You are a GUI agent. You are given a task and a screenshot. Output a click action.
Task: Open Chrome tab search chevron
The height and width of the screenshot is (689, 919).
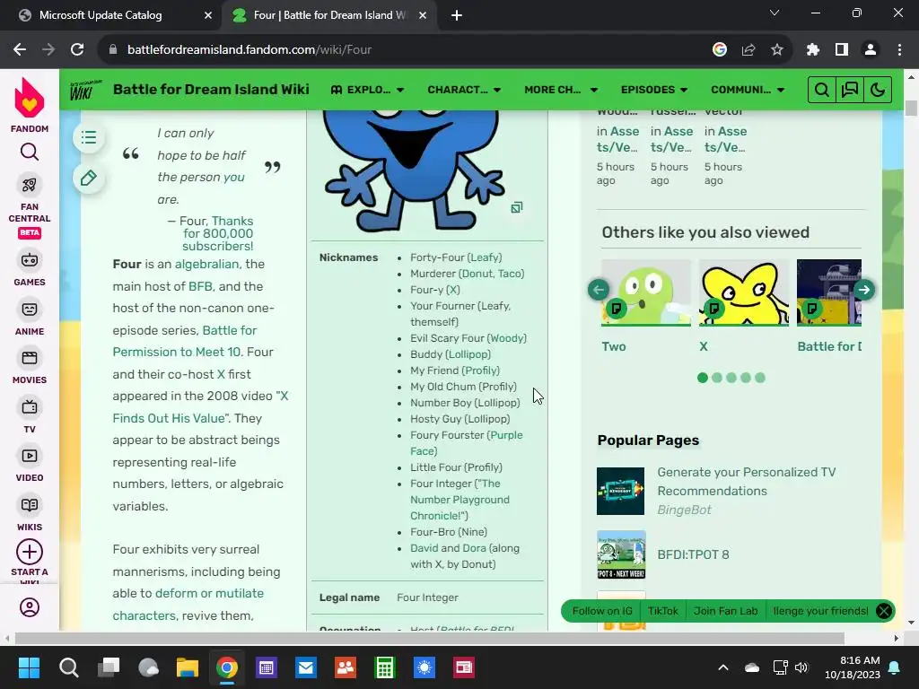click(x=775, y=13)
